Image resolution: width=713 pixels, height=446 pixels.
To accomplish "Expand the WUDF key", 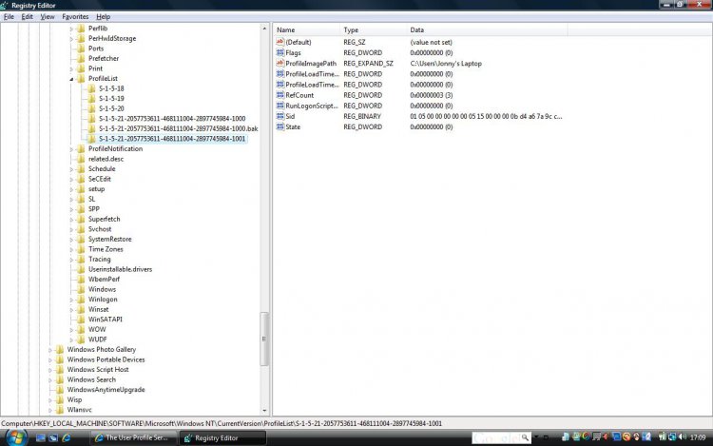I will [x=71, y=339].
